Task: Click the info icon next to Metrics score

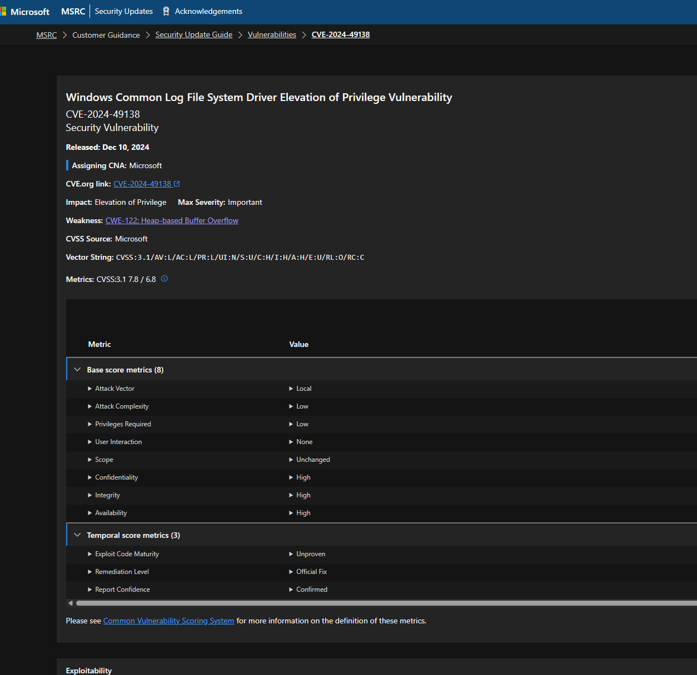Action: coord(165,279)
